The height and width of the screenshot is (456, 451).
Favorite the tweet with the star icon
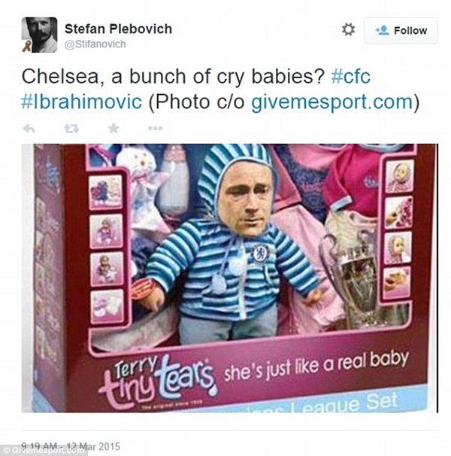pos(114,129)
